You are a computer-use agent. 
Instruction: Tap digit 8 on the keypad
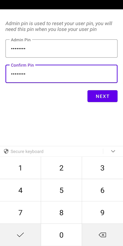61,213
